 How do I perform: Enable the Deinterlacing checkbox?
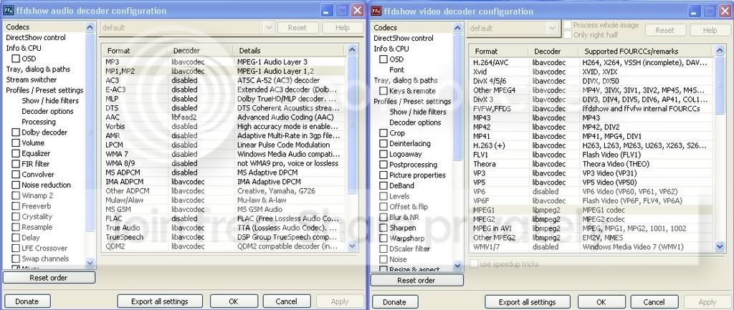(383, 144)
